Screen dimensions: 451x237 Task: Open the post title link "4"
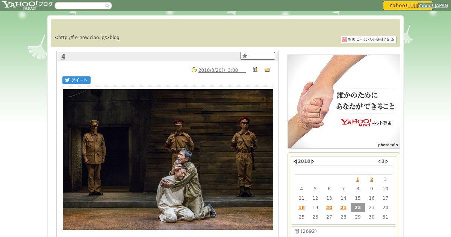pos(63,56)
